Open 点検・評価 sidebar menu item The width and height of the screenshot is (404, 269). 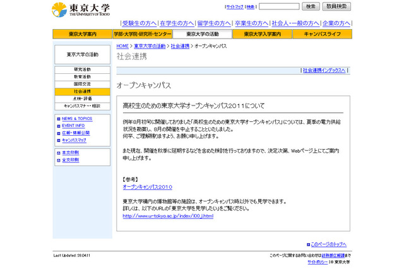83,99
